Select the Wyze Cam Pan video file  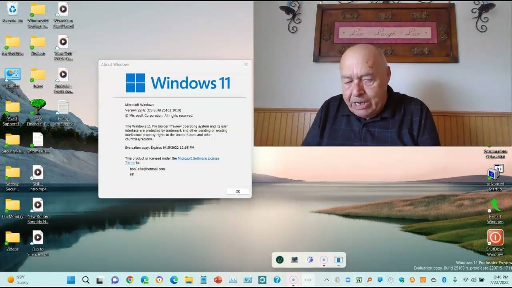[x=63, y=15]
